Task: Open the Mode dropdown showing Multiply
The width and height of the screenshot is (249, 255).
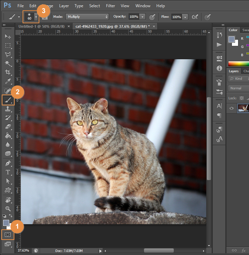Action: [87, 17]
